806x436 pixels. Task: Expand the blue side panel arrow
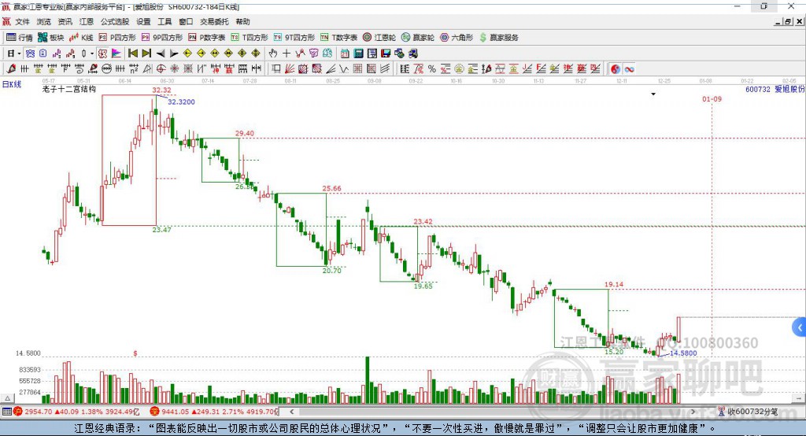point(800,327)
